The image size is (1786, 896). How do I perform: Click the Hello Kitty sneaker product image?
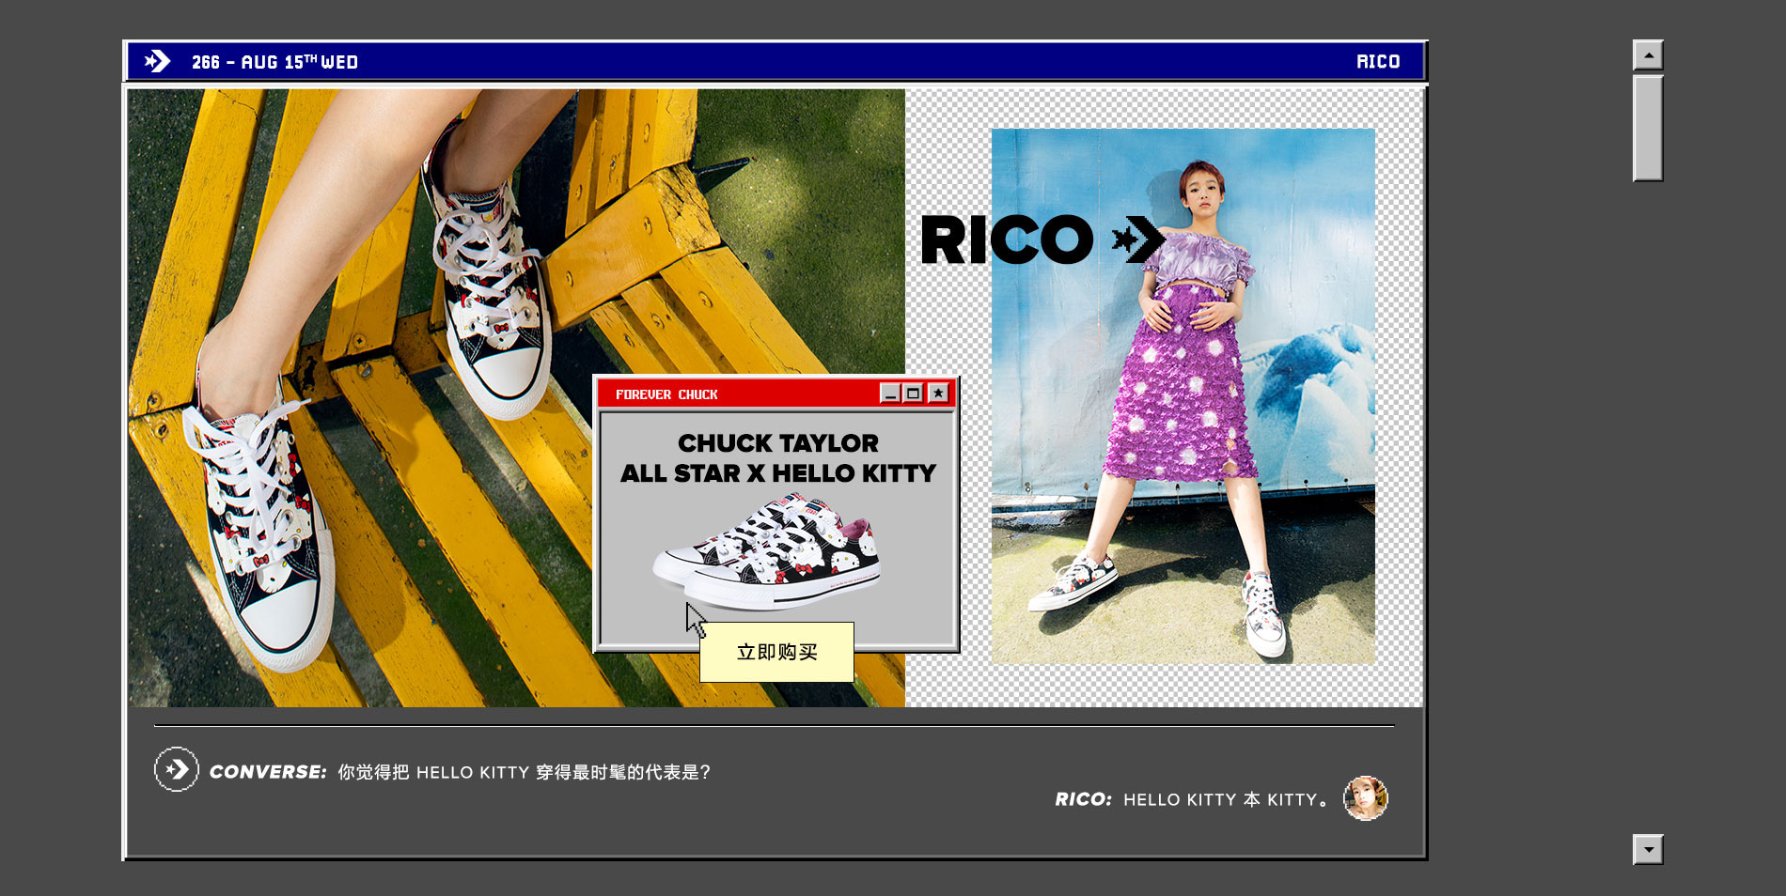(766, 552)
